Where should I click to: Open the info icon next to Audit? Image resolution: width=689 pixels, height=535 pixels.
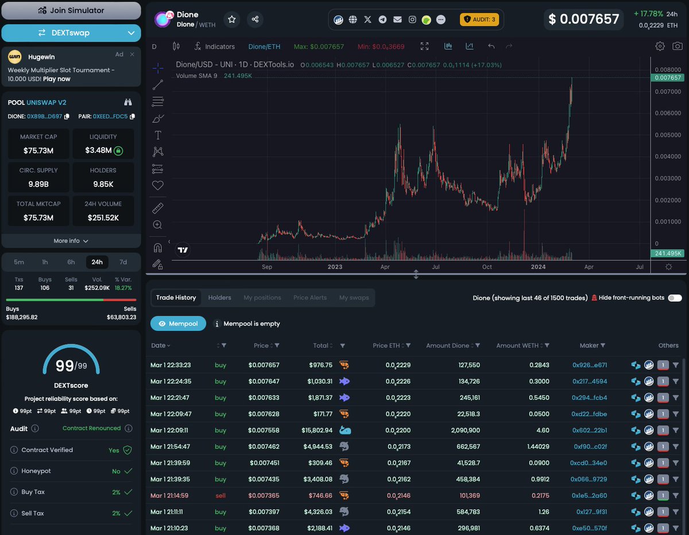click(35, 428)
